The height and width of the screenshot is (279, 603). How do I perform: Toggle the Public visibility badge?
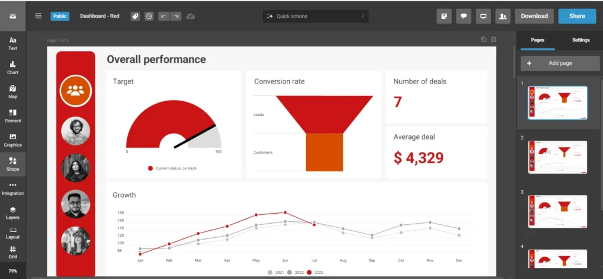pos(60,16)
